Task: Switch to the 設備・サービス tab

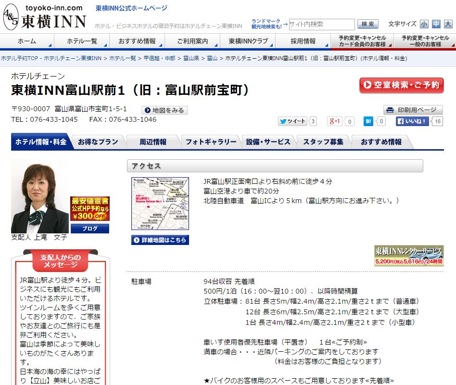Action: tap(268, 142)
